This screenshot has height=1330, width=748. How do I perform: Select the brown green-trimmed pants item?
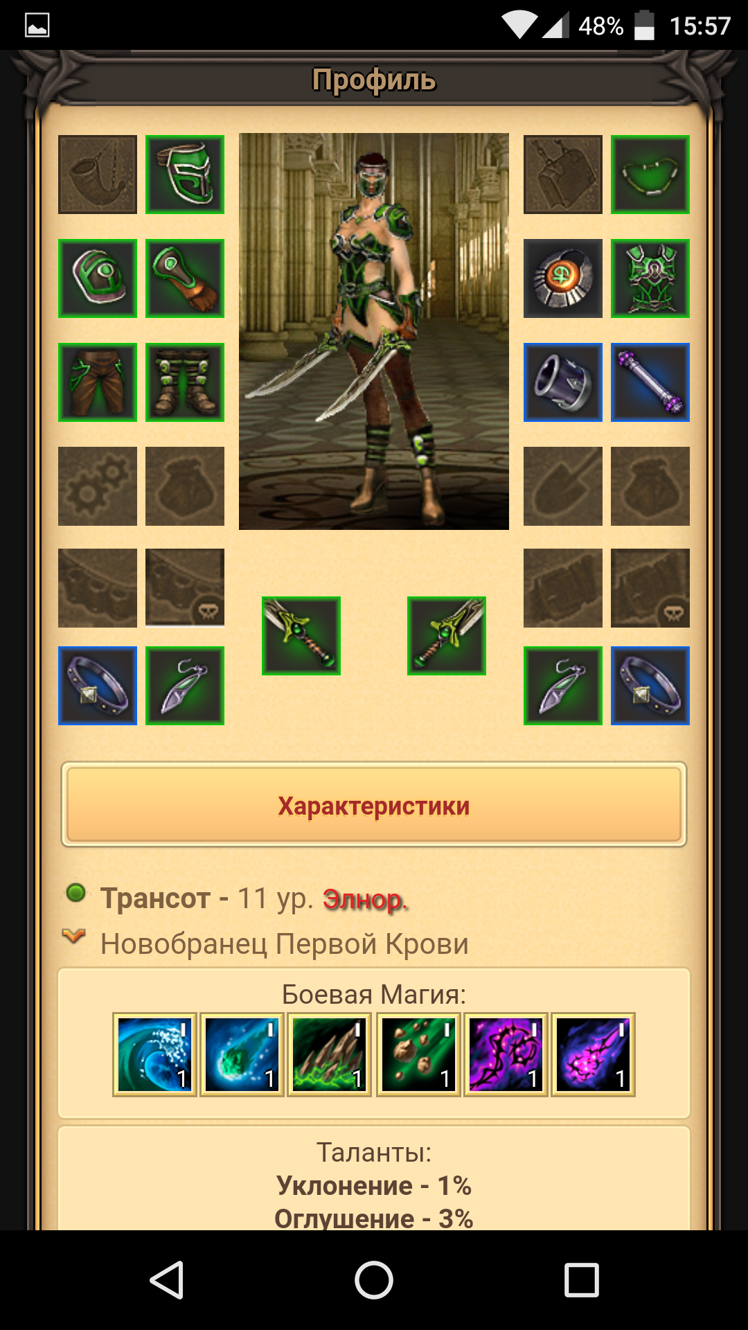pos(98,382)
